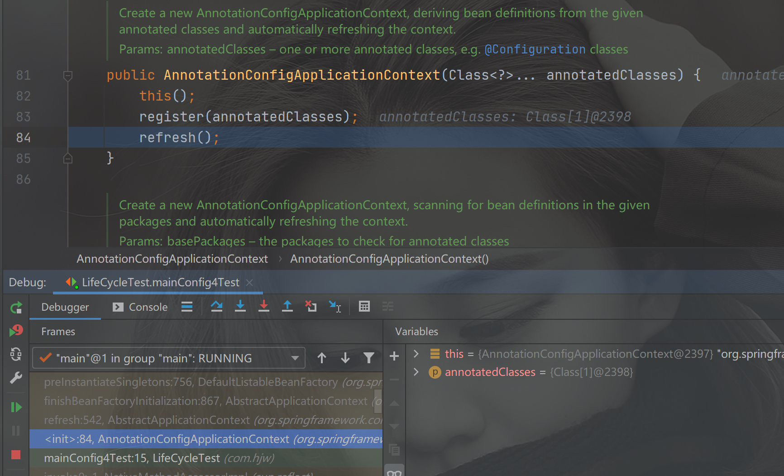Click line number 84 in the gutter

pyautogui.click(x=24, y=138)
